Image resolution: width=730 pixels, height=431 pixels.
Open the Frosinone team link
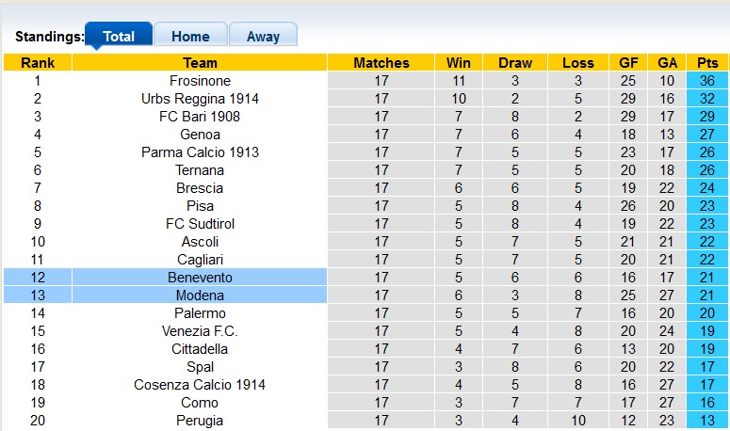[x=200, y=81]
